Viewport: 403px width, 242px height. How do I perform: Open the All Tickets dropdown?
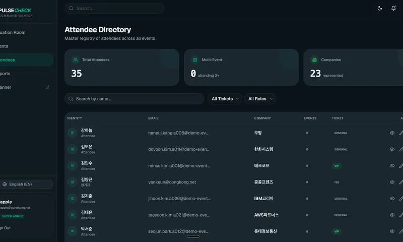(225, 99)
